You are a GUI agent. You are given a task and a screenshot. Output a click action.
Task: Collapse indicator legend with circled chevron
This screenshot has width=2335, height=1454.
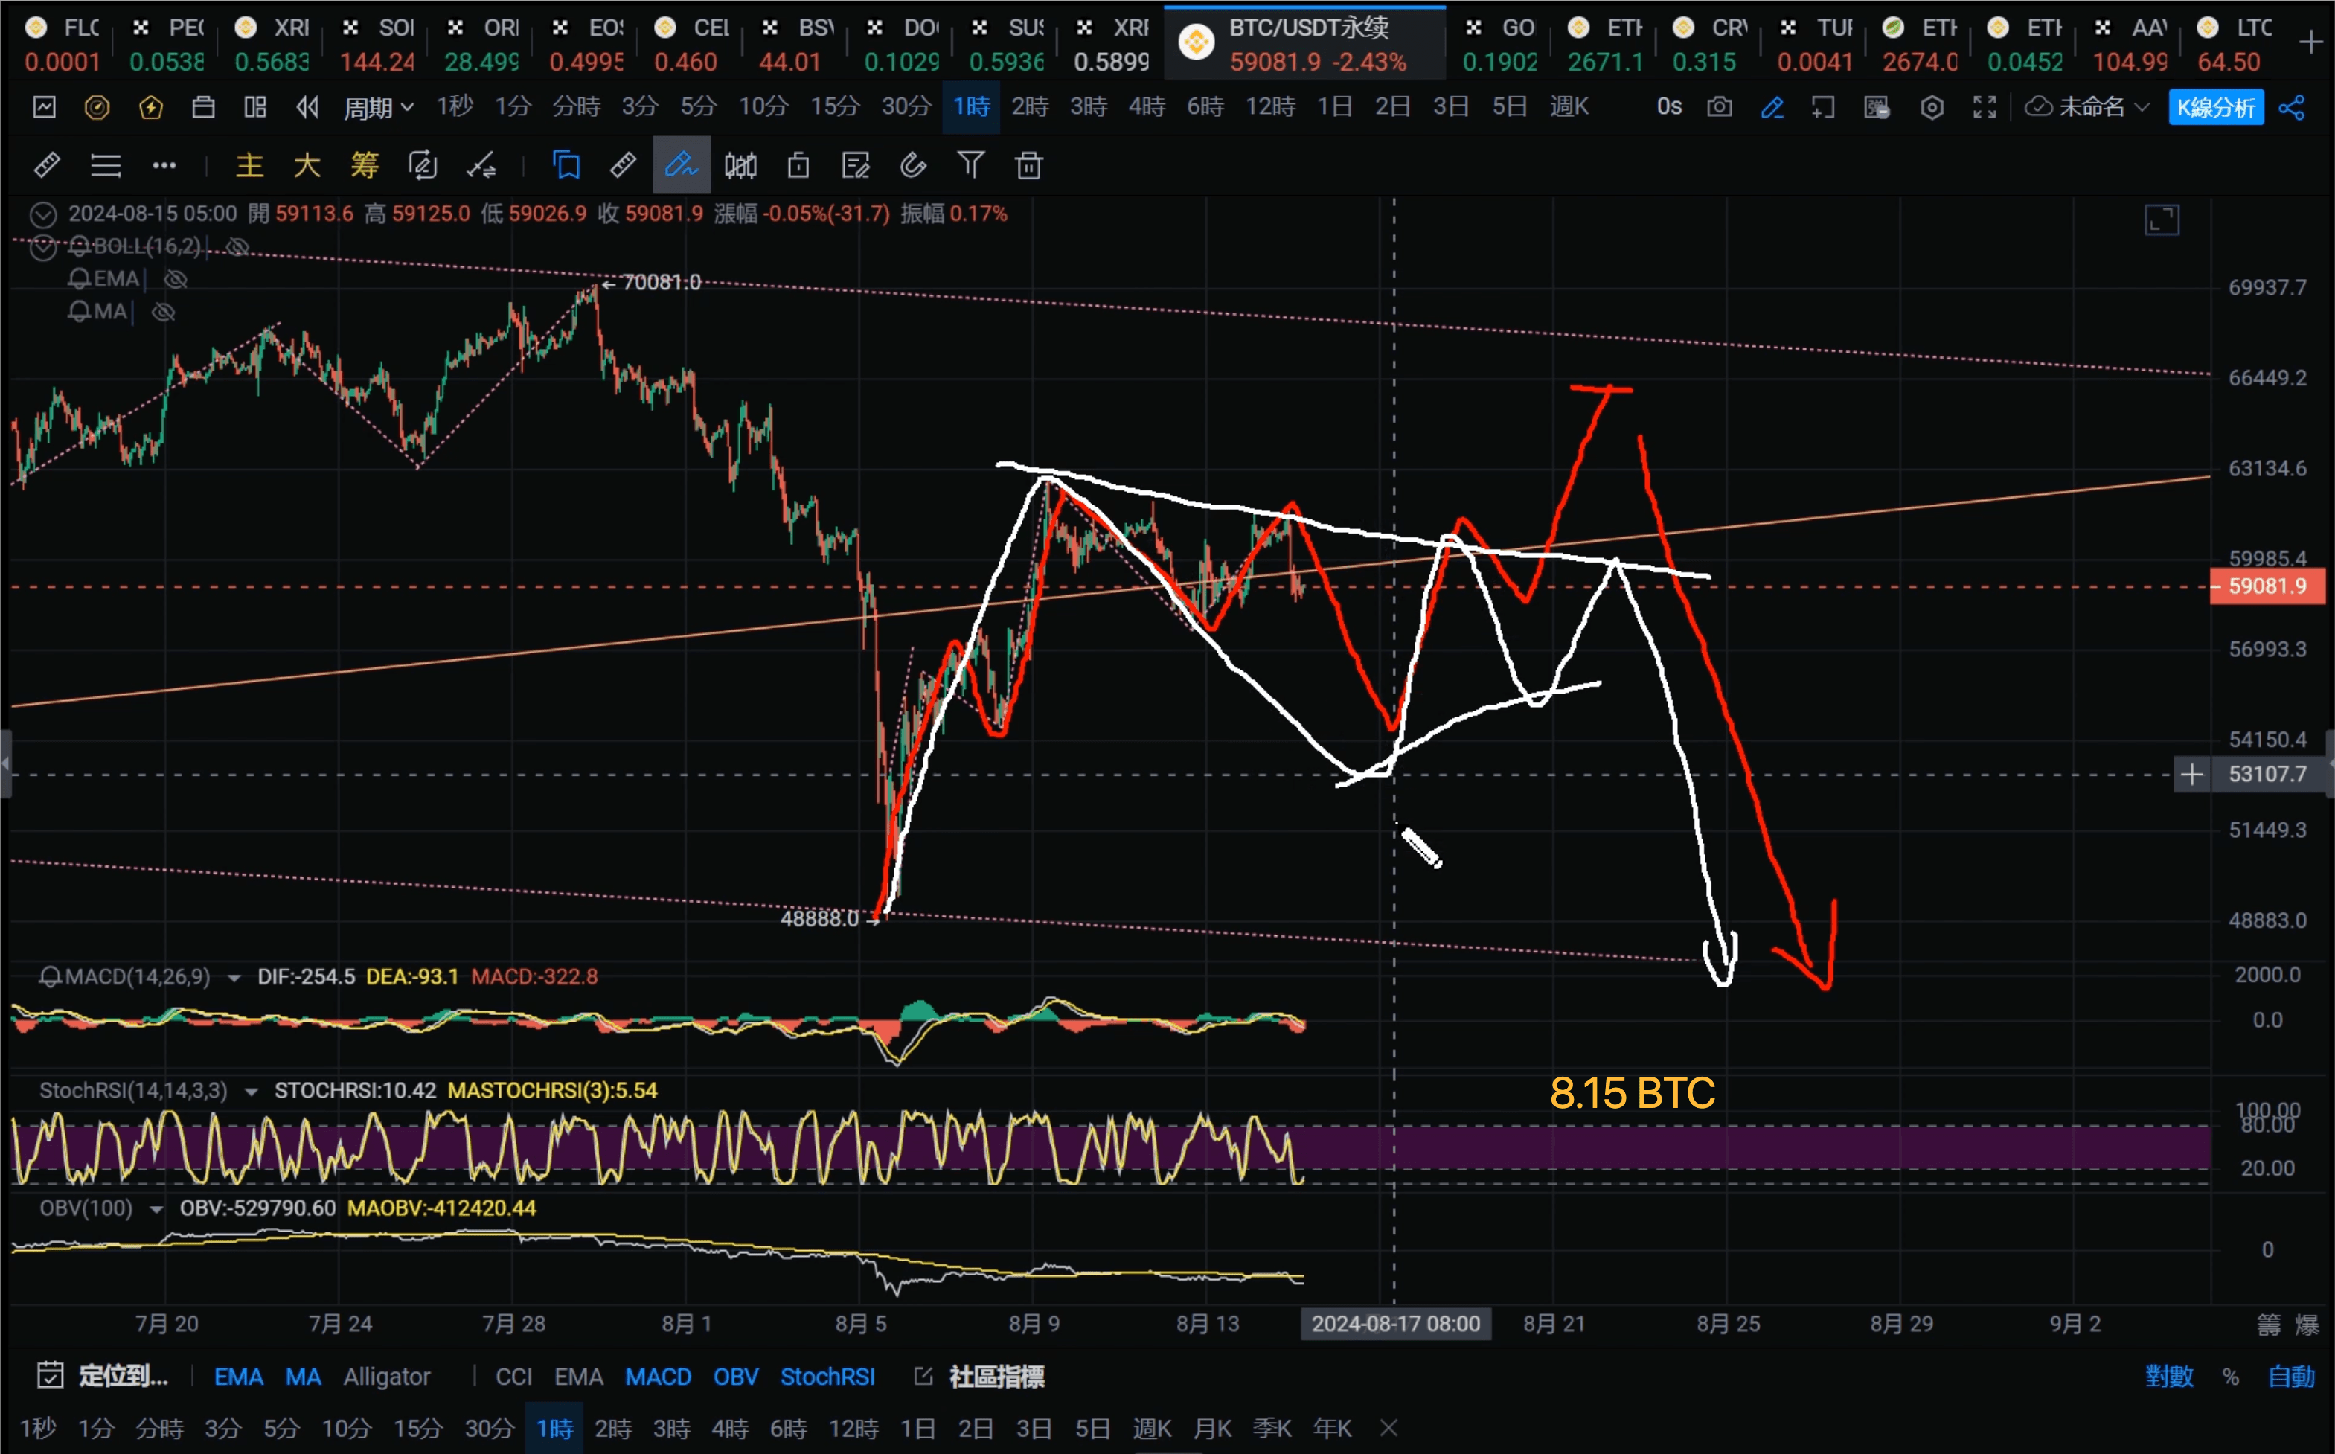42,214
